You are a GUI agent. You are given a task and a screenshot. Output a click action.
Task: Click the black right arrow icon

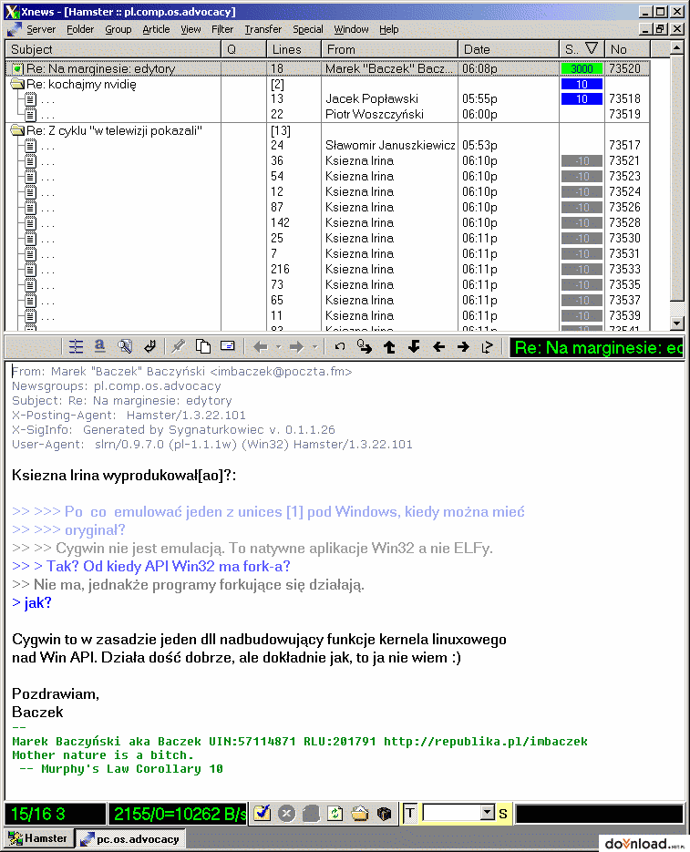point(463,346)
